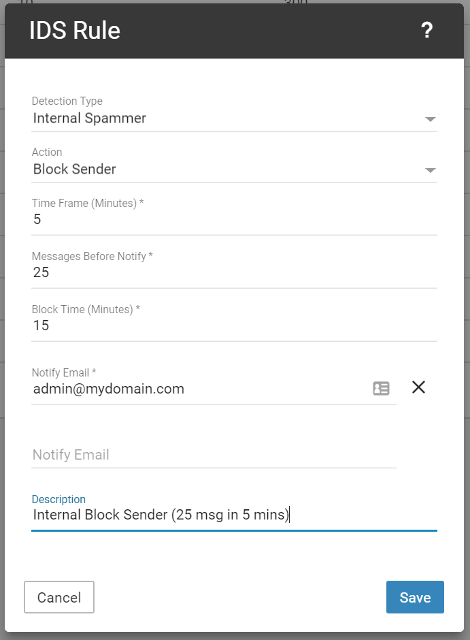This screenshot has width=470, height=640.
Task: Click the blue Description label
Action: pos(58,500)
